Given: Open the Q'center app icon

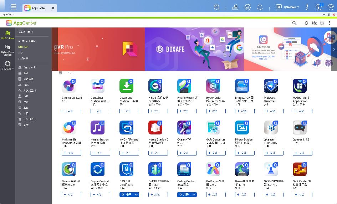Looking at the screenshot, I should pos(271,127).
